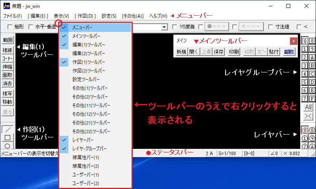Click the 開く button in main toolbar
Screen dimensions: 316x189
[x=194, y=52]
